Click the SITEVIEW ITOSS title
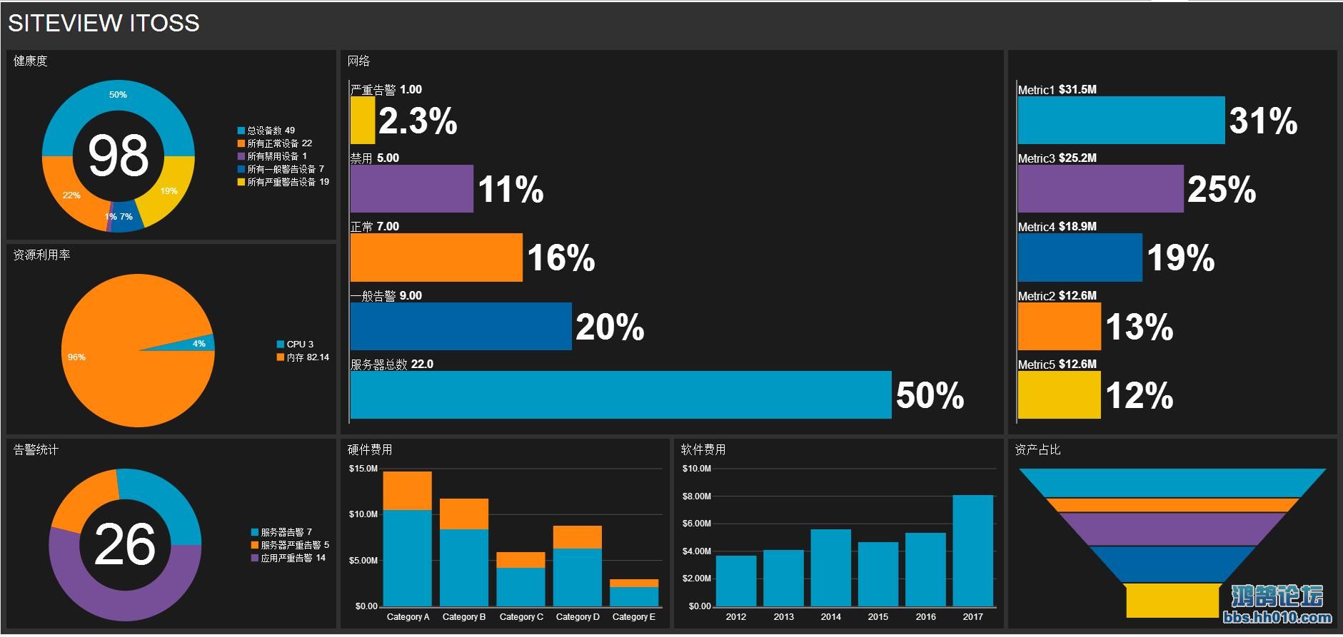1343x637 pixels. 104,23
